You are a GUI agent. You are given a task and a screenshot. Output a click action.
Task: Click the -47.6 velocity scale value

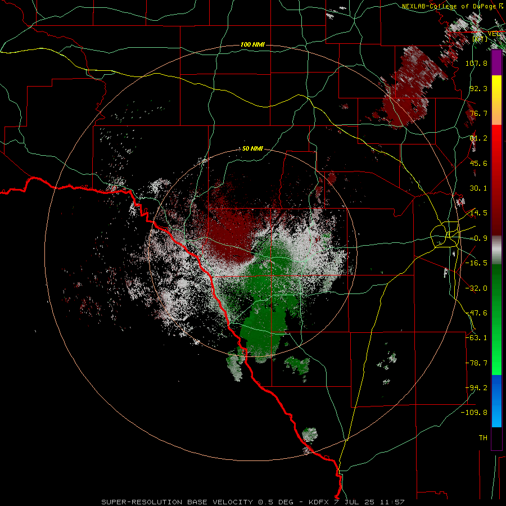pyautogui.click(x=476, y=313)
